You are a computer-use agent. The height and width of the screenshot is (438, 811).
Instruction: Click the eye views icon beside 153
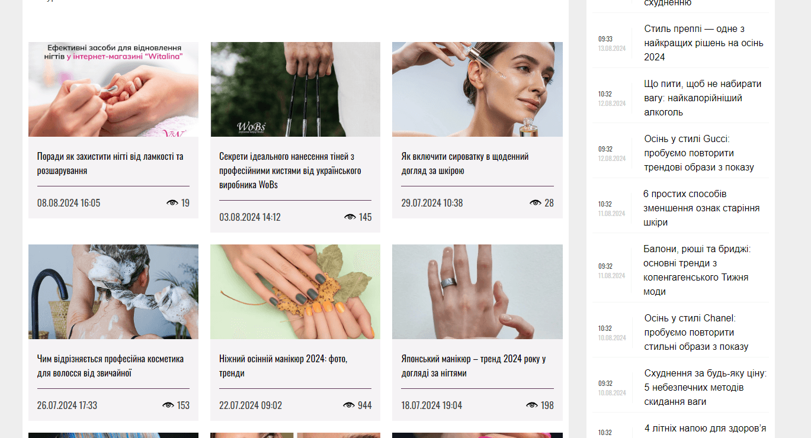[168, 405]
